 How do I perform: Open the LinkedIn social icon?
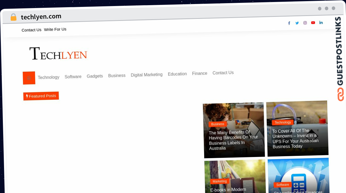pyautogui.click(x=321, y=22)
